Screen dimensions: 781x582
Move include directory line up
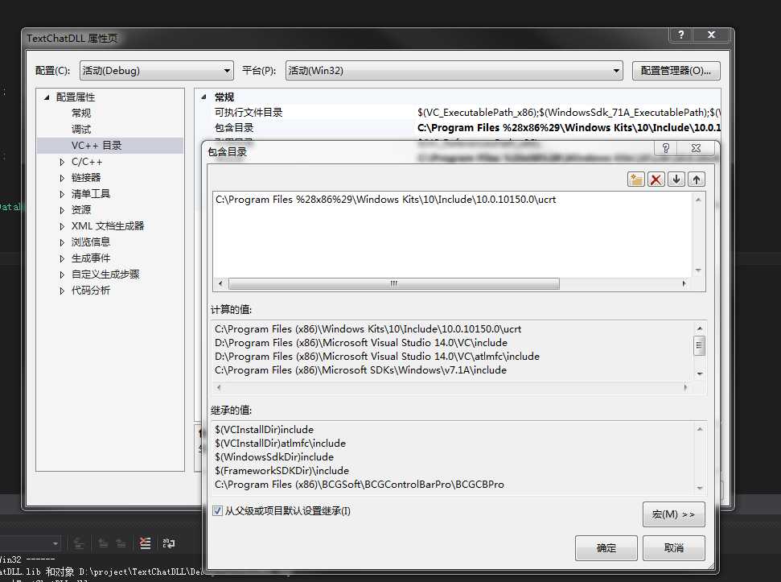pyautogui.click(x=697, y=180)
